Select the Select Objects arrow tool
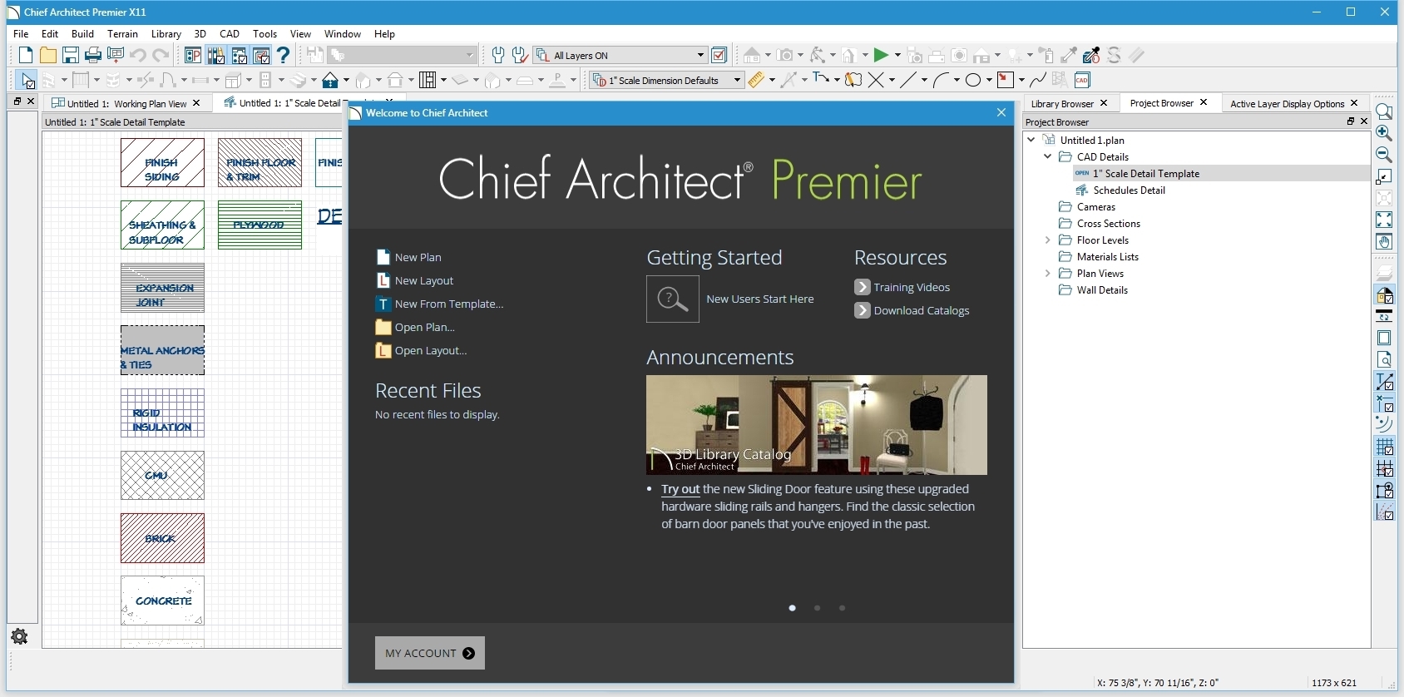This screenshot has height=697, width=1404. [x=26, y=81]
